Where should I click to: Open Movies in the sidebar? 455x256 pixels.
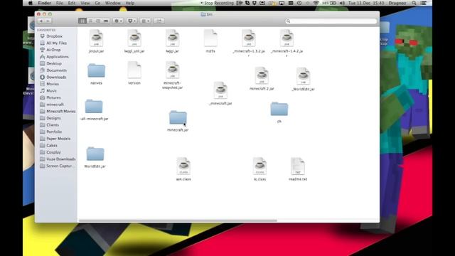click(53, 84)
